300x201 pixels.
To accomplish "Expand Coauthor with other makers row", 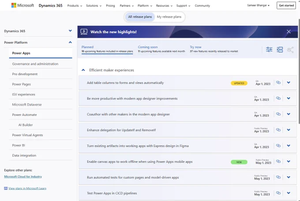I will click(x=289, y=114).
